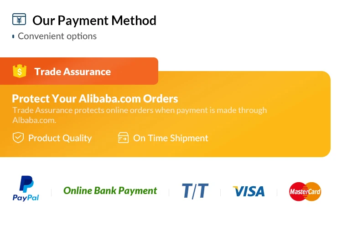
Task: Click the Our Payment Method heading
Action: click(94, 20)
